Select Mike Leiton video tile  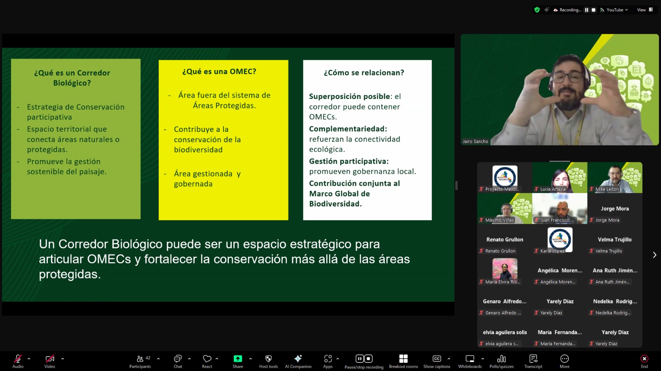[615, 177]
